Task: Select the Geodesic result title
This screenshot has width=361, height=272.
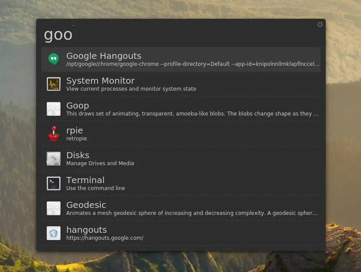Action: click(x=86, y=205)
